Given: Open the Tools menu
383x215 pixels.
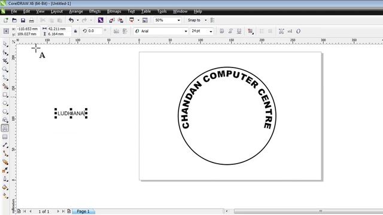Looking at the screenshot, I should (x=162, y=11).
